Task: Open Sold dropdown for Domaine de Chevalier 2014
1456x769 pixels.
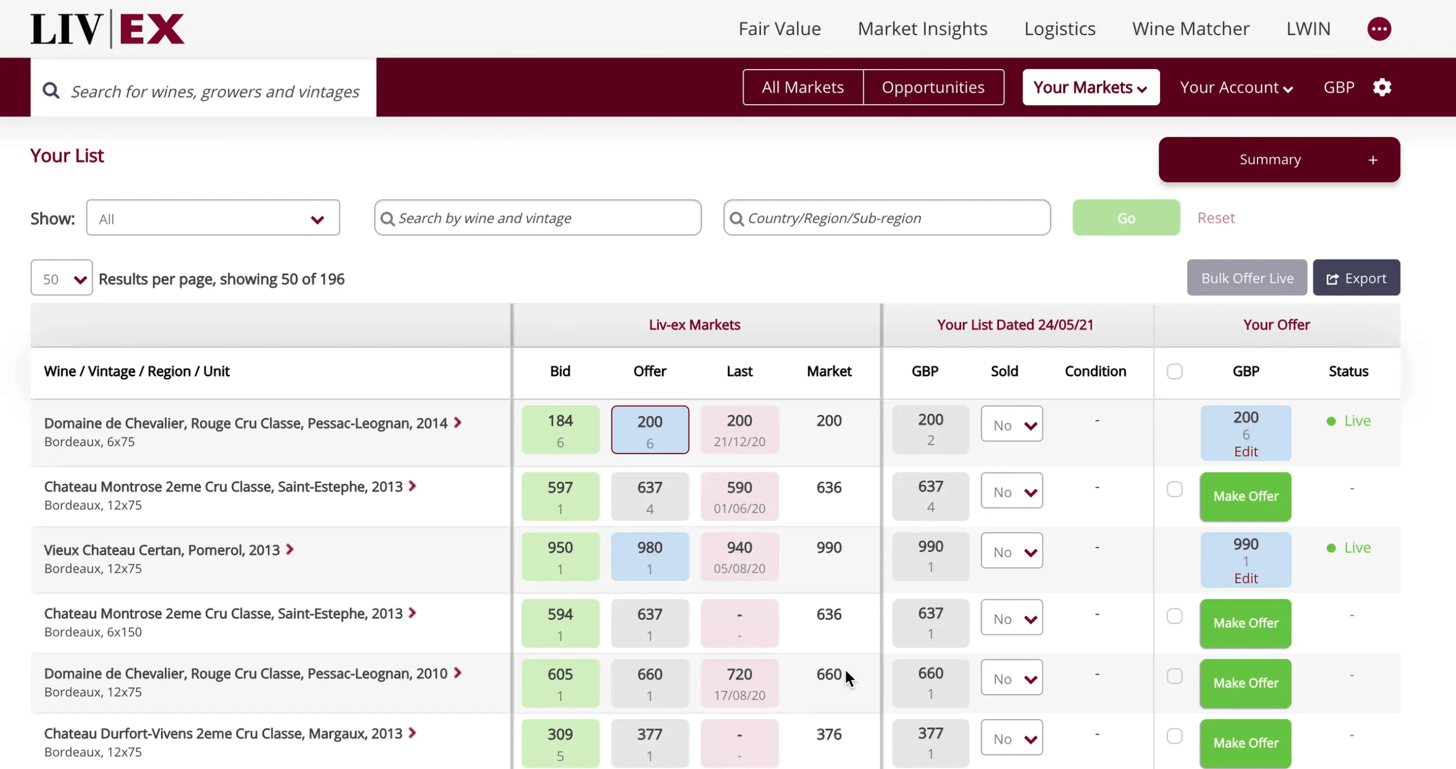Action: [x=1011, y=424]
